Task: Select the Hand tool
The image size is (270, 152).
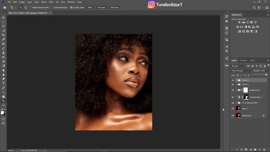Action: pos(3,97)
